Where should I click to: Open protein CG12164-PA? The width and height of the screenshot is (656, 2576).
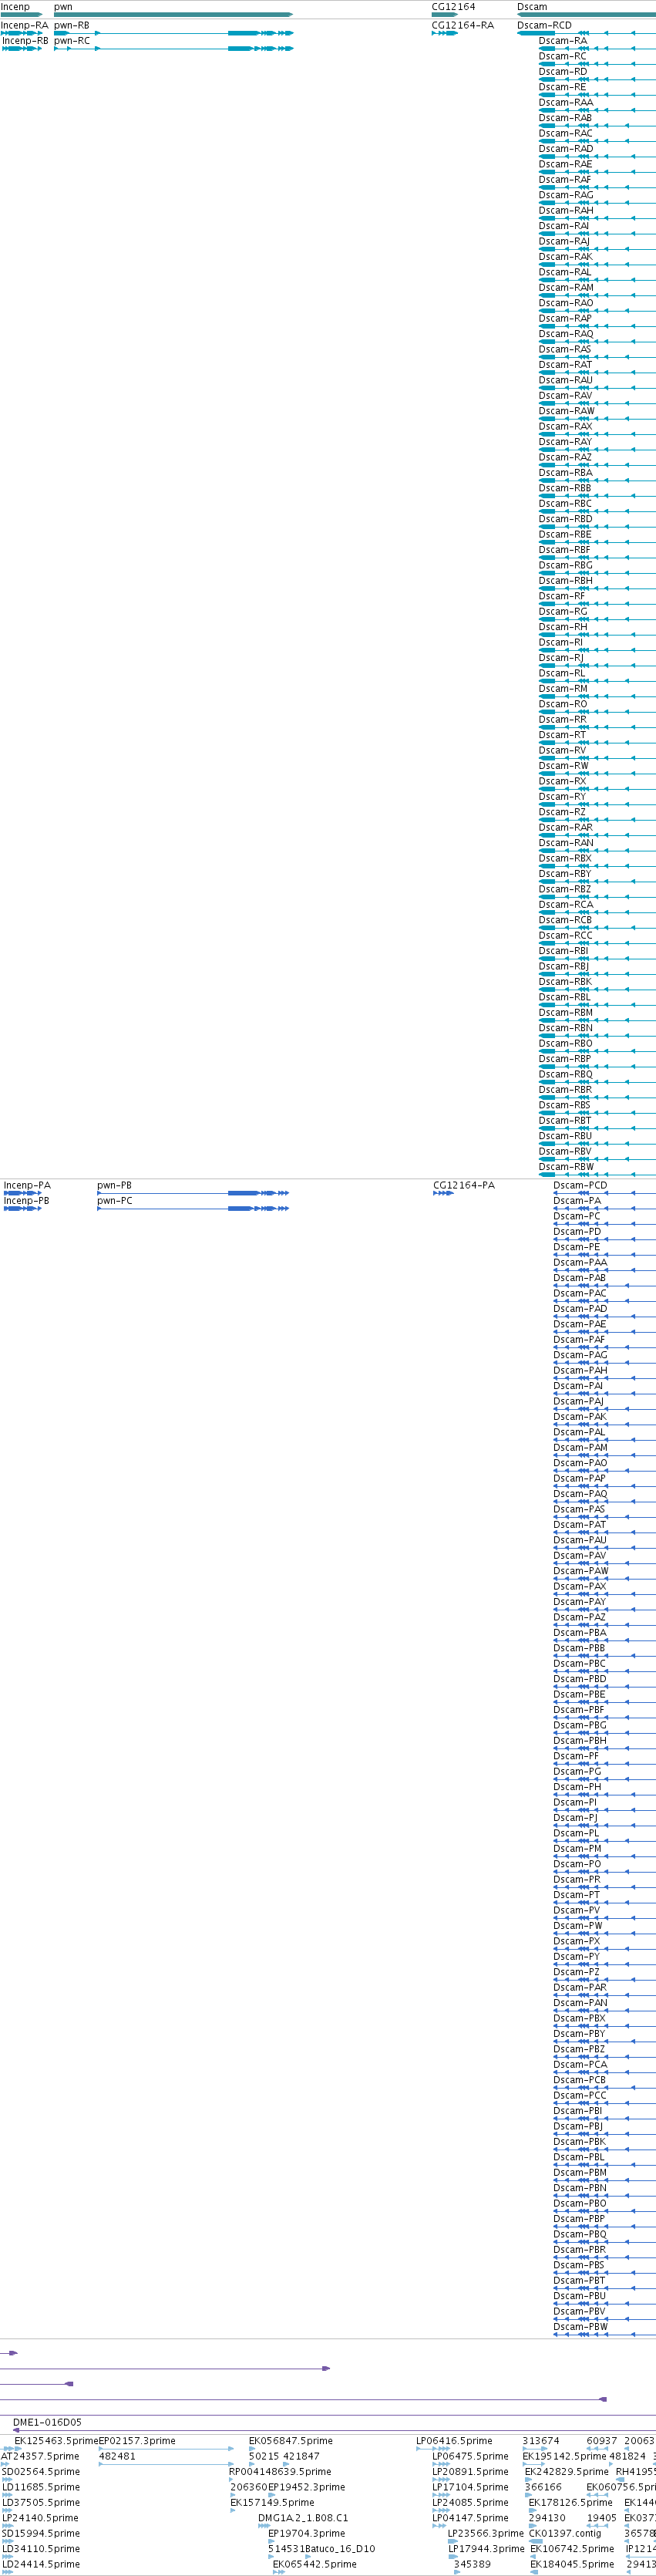(464, 1186)
